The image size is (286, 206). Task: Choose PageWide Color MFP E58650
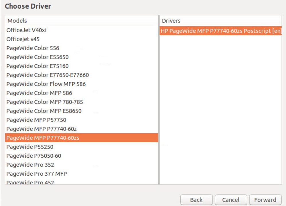44,111
